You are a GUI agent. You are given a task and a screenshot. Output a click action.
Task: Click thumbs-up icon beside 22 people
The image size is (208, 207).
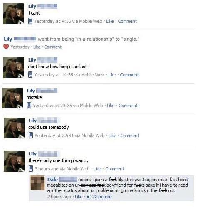pos(89,196)
